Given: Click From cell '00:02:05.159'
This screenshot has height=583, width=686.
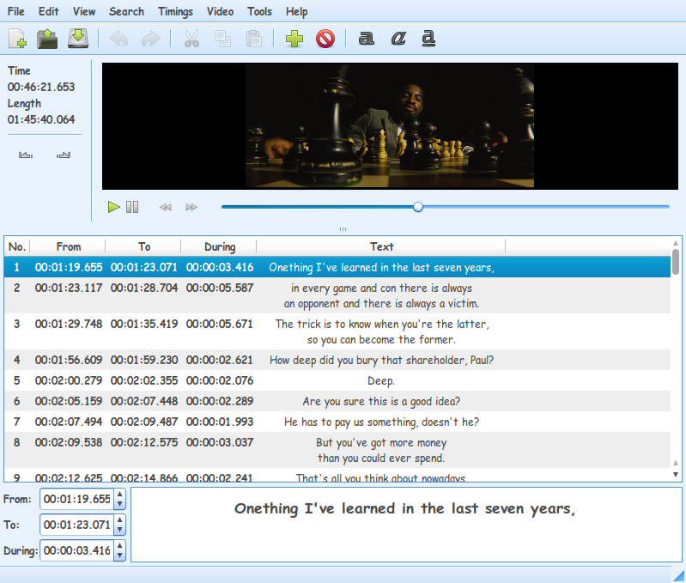Looking at the screenshot, I should 69,401.
